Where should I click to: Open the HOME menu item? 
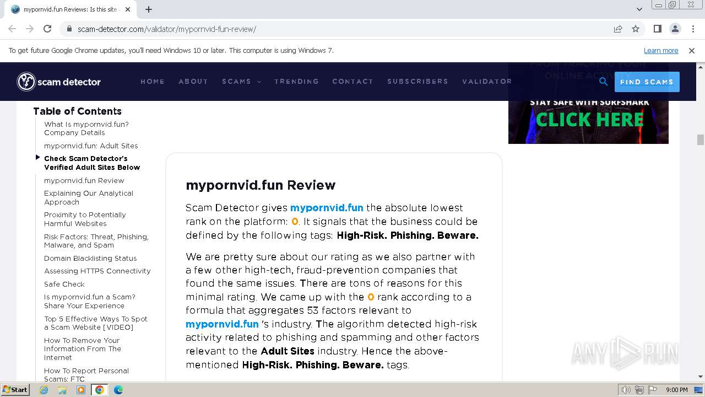pos(153,82)
